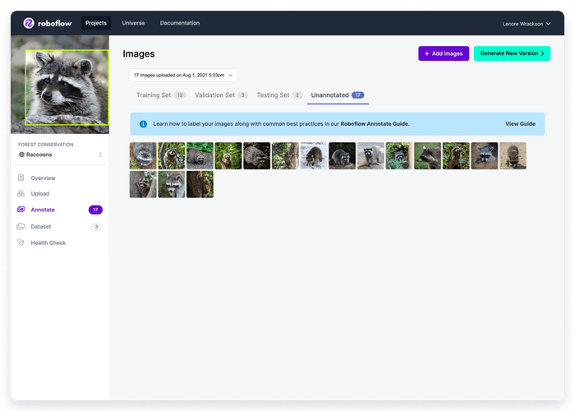Follow the View Guide link
Image resolution: width=575 pixels, height=411 pixels.
(x=520, y=124)
